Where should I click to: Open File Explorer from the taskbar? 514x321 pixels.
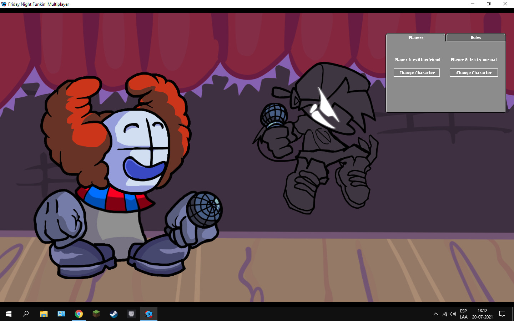(44, 314)
